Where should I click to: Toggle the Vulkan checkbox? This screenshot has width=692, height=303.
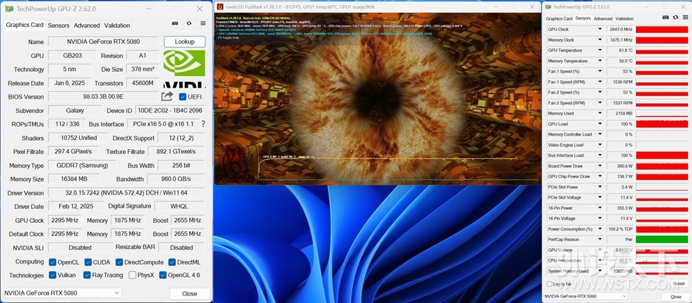point(53,275)
